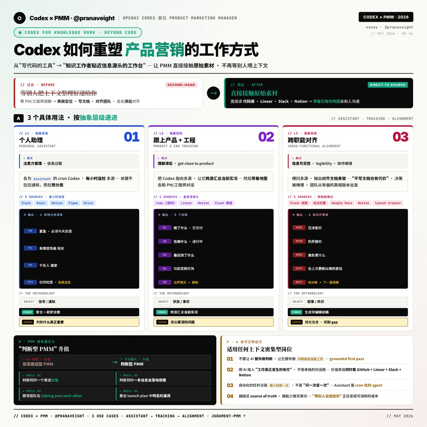427x427 pixels.
Task: Select the repo (源码) chip
Action: 165,203
